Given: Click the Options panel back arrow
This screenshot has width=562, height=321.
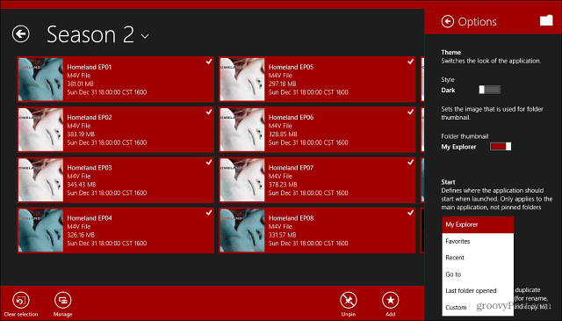Looking at the screenshot, I should click(x=448, y=21).
